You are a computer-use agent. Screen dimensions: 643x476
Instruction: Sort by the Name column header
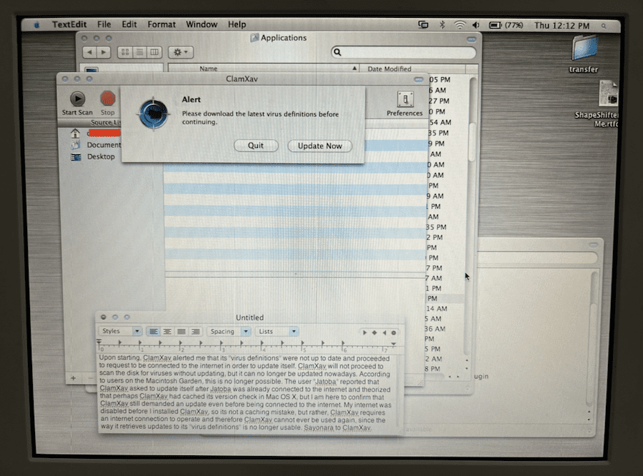click(263, 69)
